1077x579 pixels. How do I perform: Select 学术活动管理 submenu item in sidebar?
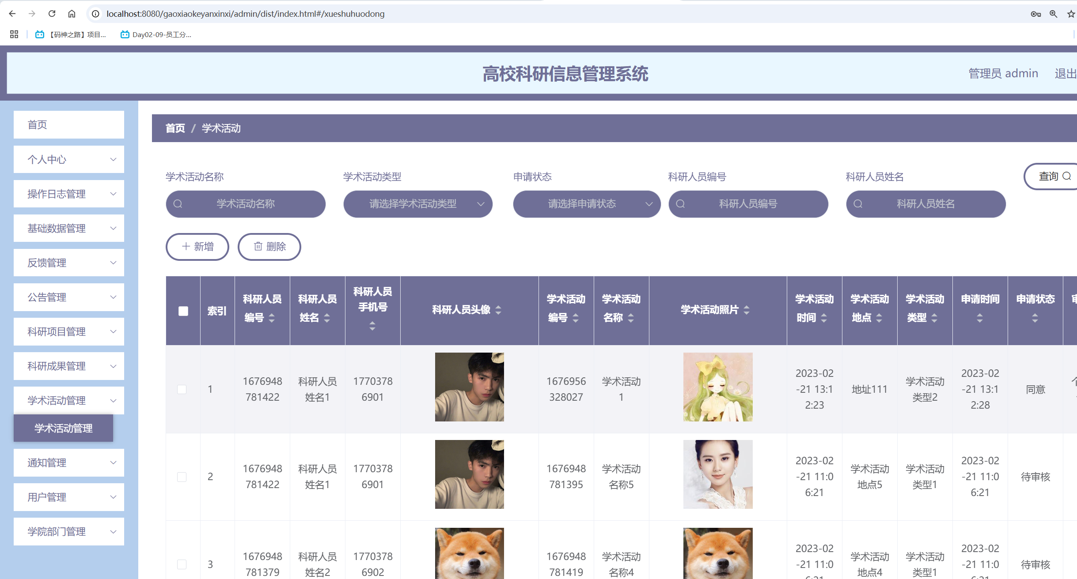(63, 428)
